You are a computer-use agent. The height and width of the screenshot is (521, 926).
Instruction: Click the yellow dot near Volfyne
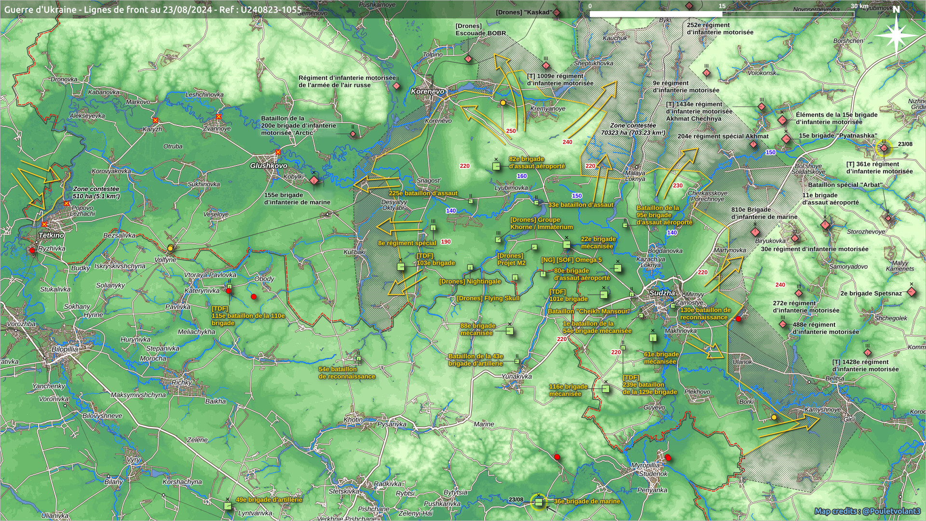(170, 248)
